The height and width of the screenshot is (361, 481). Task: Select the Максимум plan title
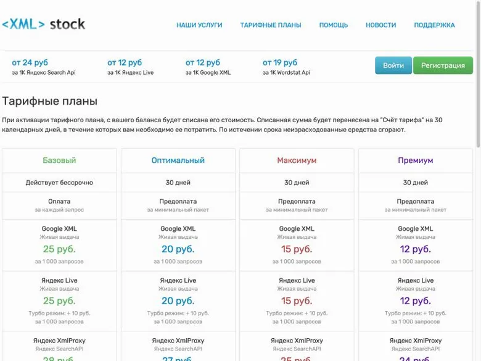pyautogui.click(x=297, y=160)
